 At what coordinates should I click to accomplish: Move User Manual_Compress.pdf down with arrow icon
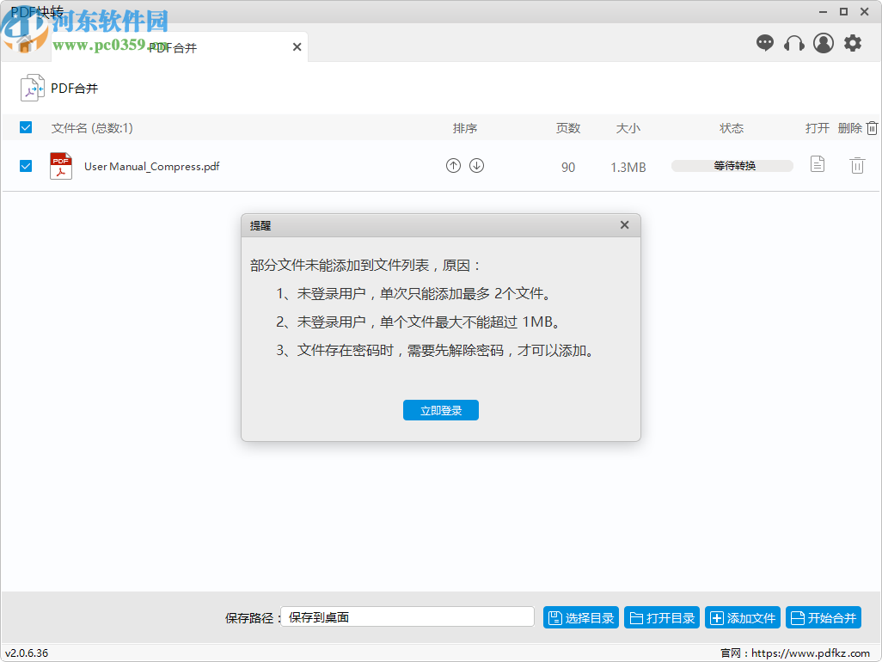tap(476, 165)
